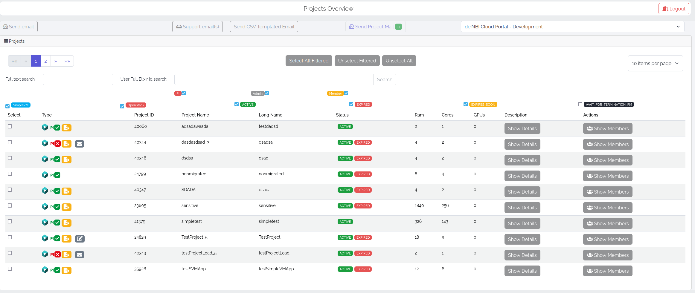
Task: Click the Select All Filtered button
Action: click(x=309, y=61)
